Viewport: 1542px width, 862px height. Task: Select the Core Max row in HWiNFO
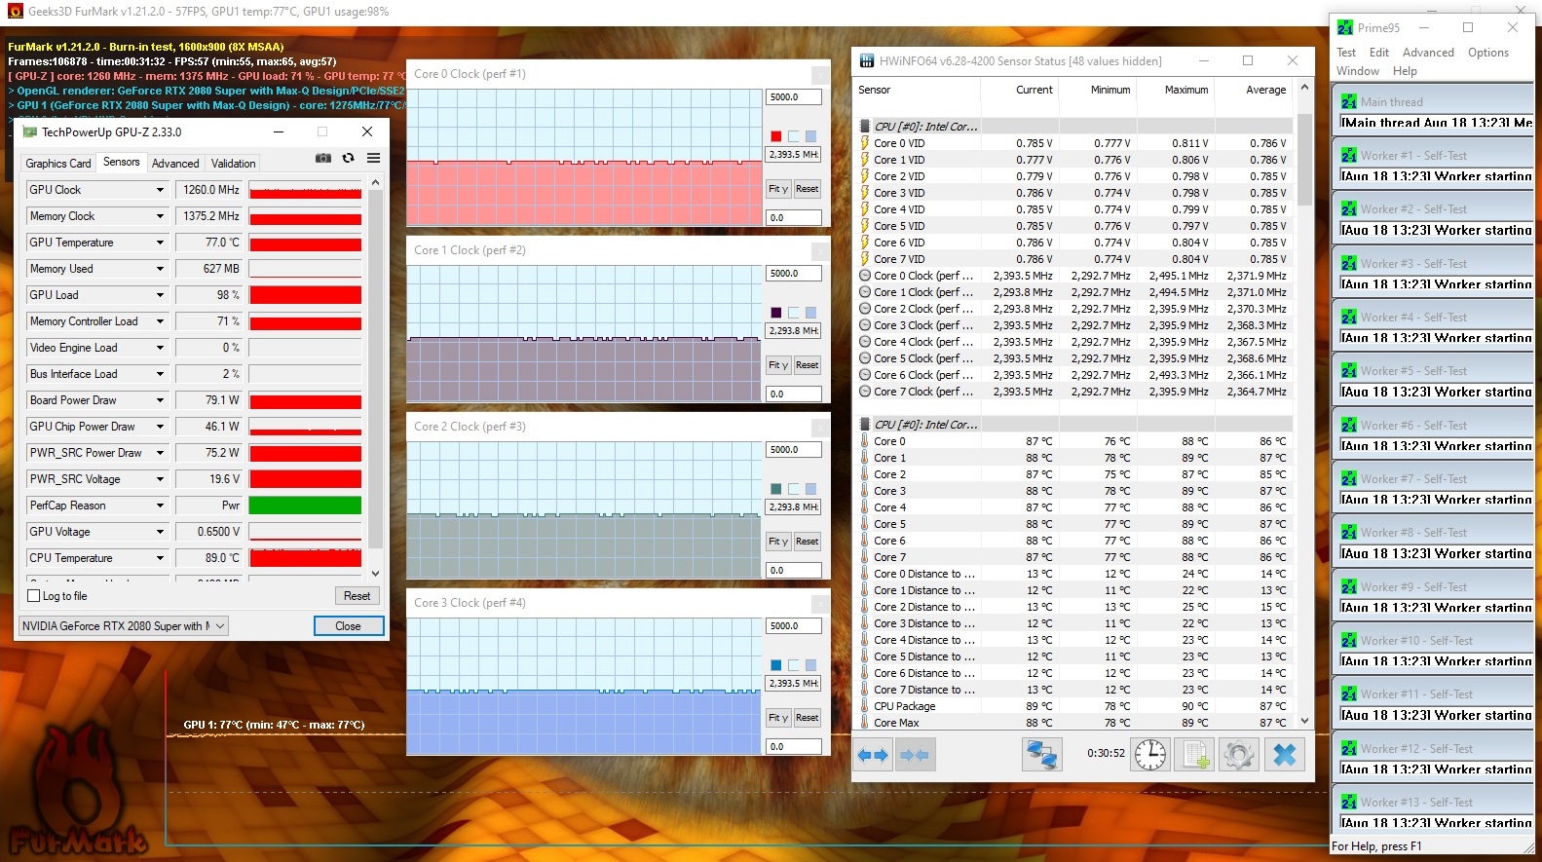coord(1072,723)
